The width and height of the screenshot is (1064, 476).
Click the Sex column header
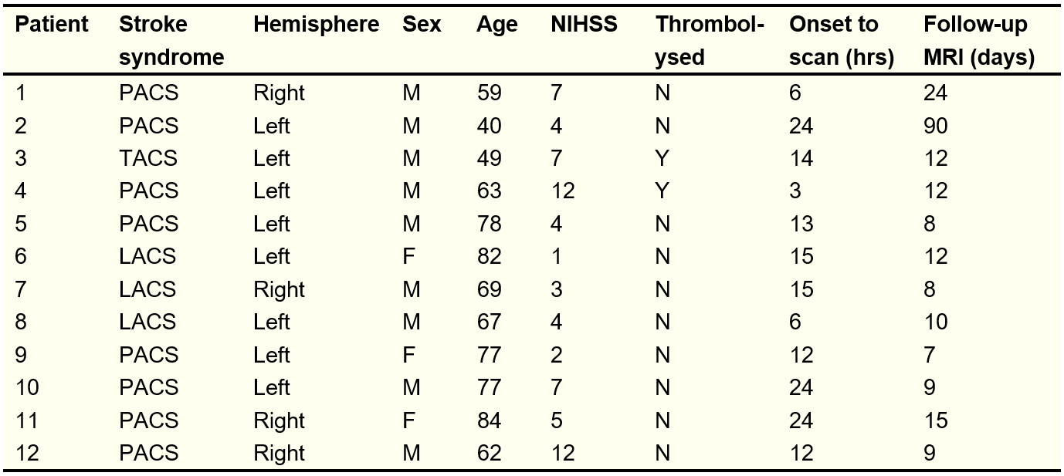coord(422,25)
